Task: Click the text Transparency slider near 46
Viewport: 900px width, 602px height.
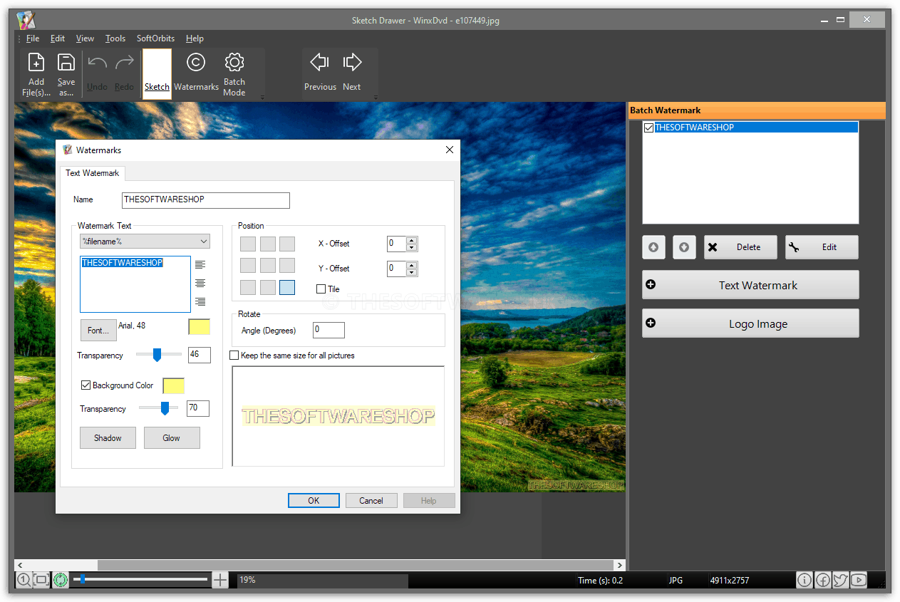Action: [158, 355]
